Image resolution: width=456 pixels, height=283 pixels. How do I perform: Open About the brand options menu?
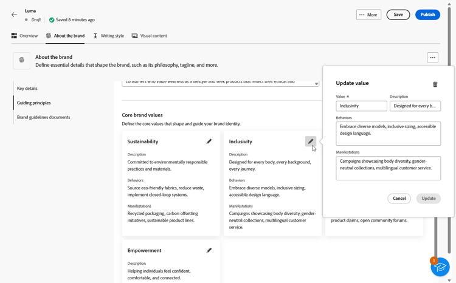432,58
